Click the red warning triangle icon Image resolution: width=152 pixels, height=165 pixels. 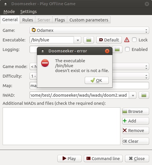point(127,40)
